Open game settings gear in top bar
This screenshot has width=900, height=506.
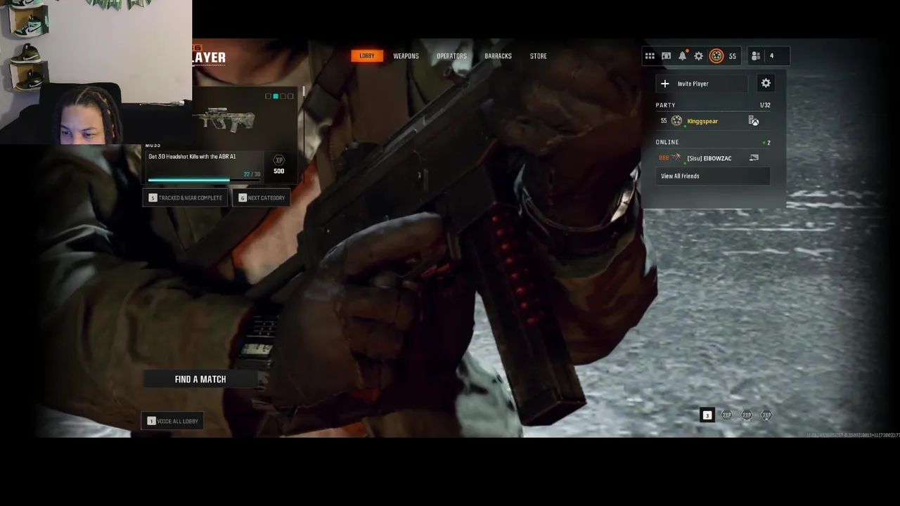[698, 56]
